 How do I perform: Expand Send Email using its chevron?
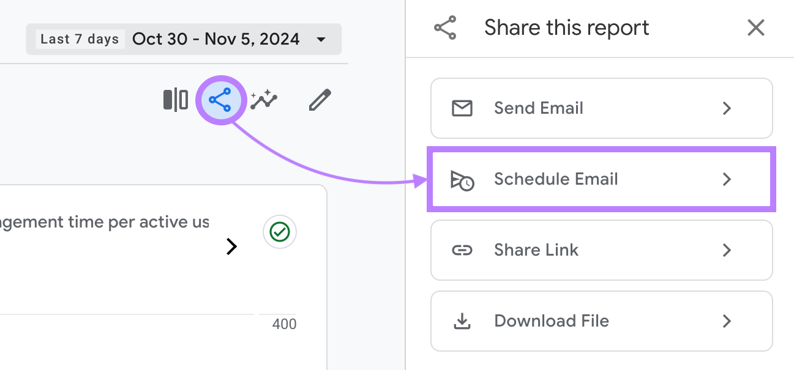pos(727,108)
